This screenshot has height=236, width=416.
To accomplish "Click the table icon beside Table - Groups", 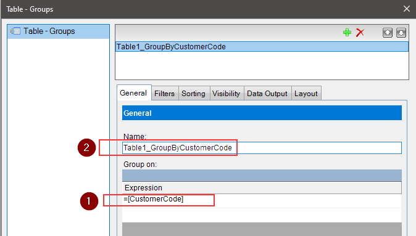I will click(x=15, y=31).
